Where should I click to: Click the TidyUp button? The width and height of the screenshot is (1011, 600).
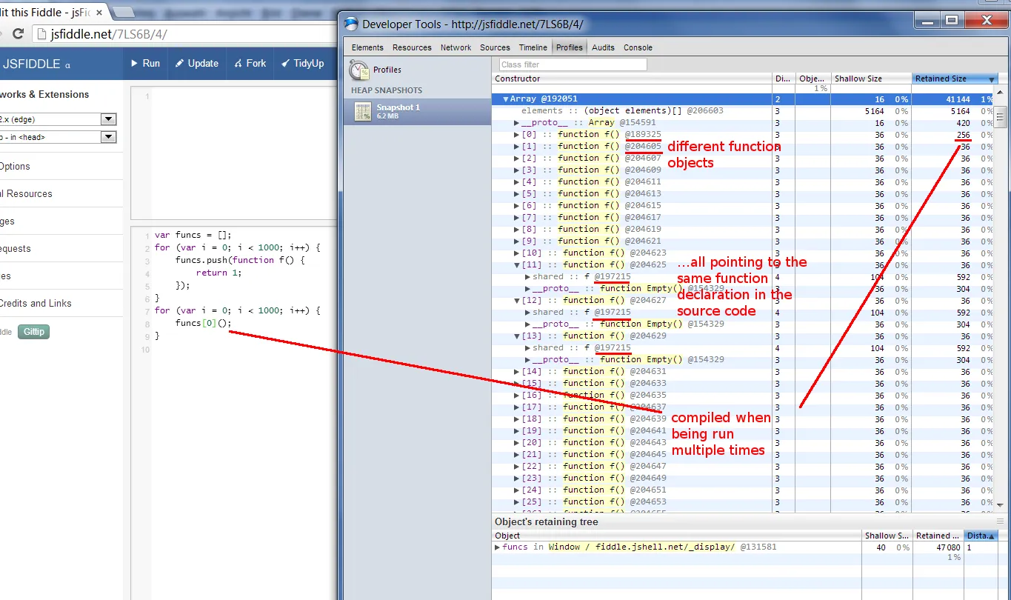coord(303,64)
